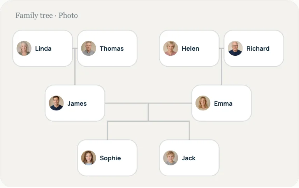Select Sophie's profile photo
The width and height of the screenshot is (299, 188).
88,158
